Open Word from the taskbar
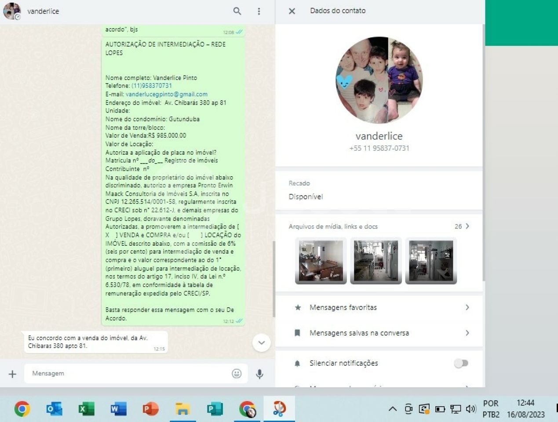 tap(118, 409)
